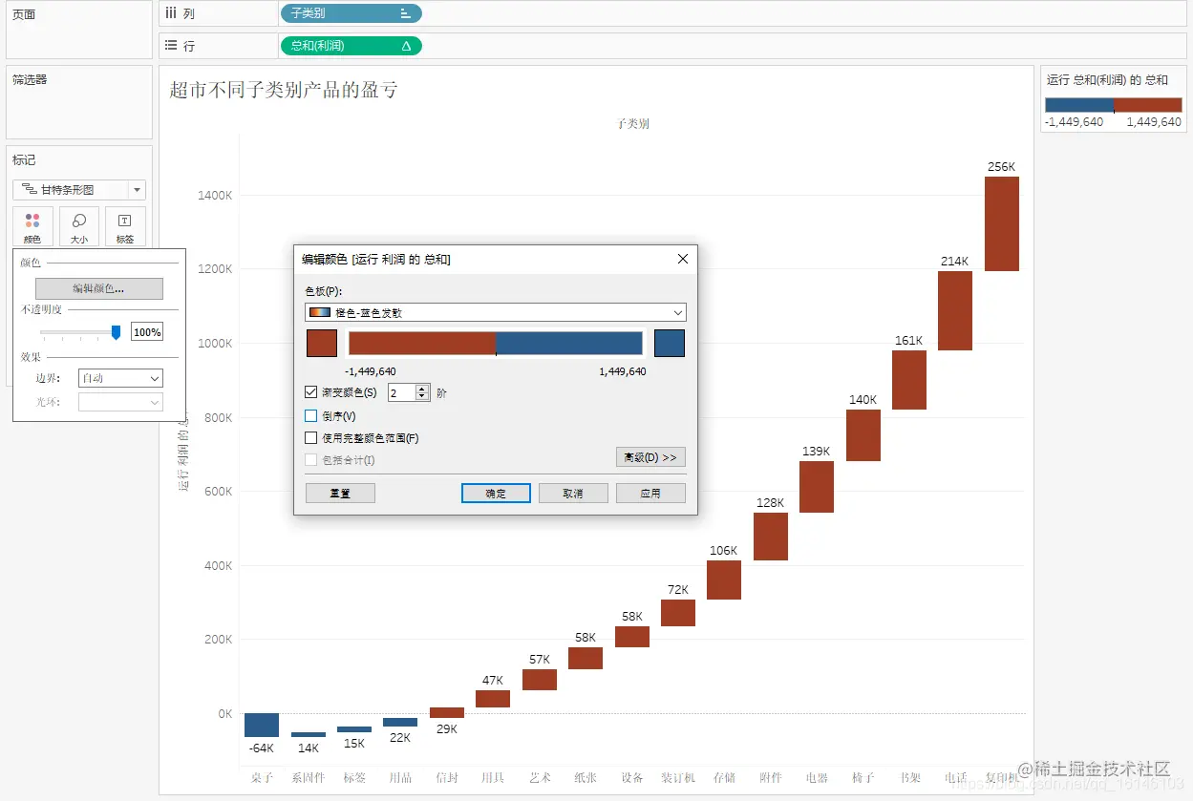Viewport: 1193px width, 801px height.
Task: Click the delta icon on 总和(利润) pill
Action: click(406, 46)
